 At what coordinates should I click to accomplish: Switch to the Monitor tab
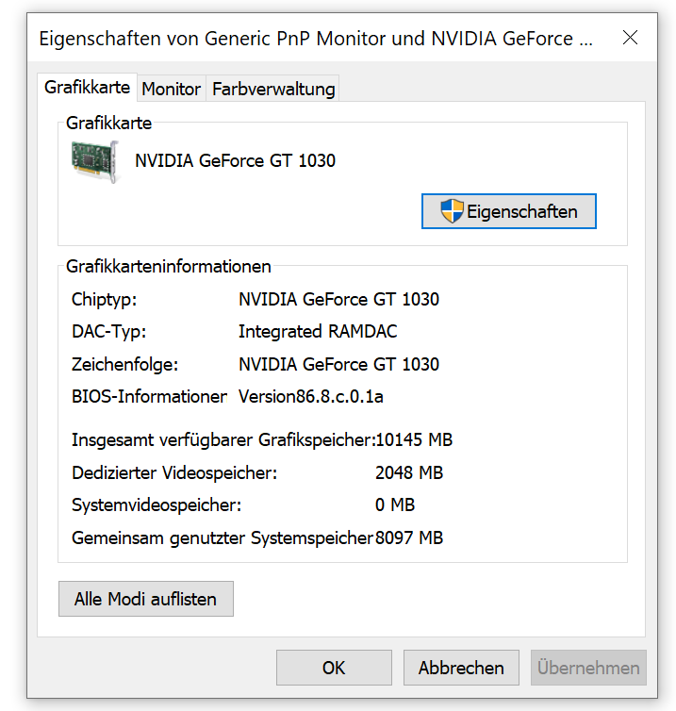172,89
